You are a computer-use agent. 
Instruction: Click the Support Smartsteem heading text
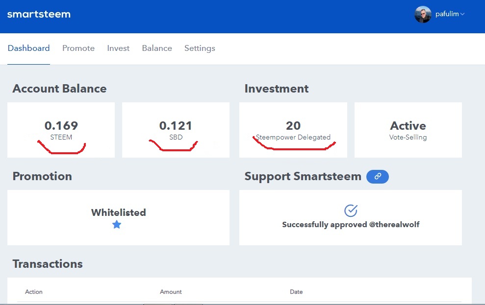pos(303,177)
